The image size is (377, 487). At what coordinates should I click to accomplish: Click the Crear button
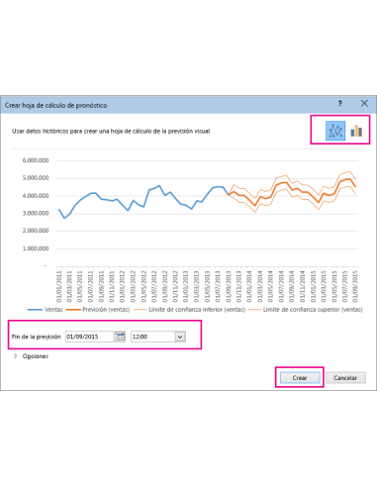[x=300, y=378]
